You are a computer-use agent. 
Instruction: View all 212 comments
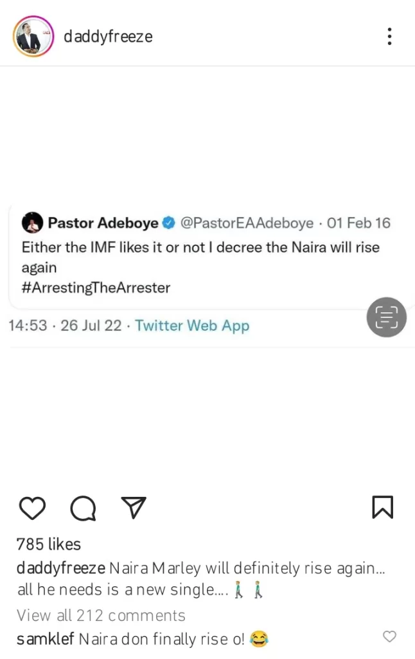(x=101, y=615)
